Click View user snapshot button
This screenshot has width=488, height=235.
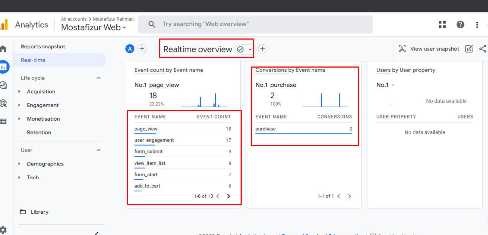tap(429, 49)
